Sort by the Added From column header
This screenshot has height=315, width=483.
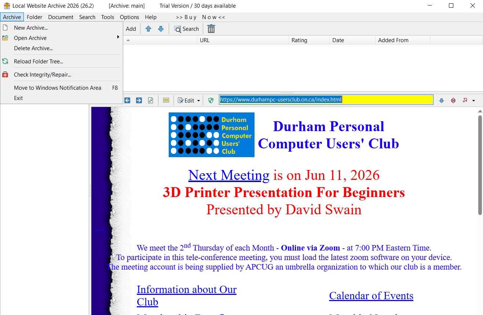pos(403,40)
